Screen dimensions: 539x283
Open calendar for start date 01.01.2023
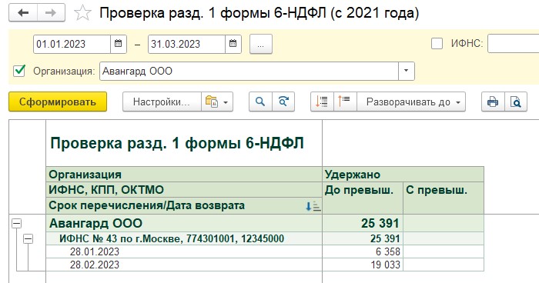pyautogui.click(x=119, y=44)
